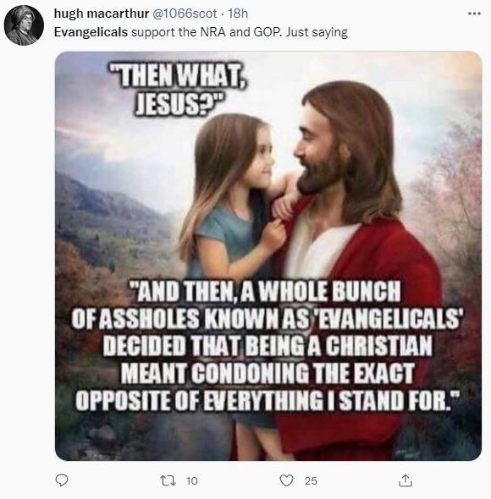Share the tweet via the upload arrow icon

[x=405, y=480]
